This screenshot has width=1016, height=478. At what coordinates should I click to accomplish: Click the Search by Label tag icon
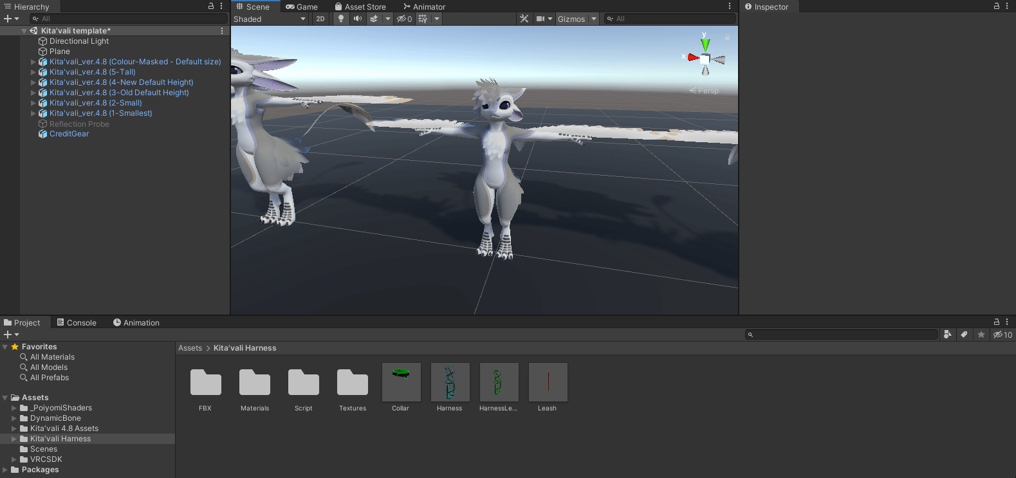point(964,335)
